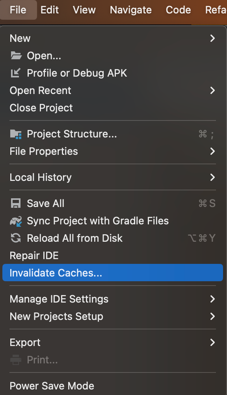Expand the New submenu arrow
The height and width of the screenshot is (395, 227).
[x=212, y=38]
